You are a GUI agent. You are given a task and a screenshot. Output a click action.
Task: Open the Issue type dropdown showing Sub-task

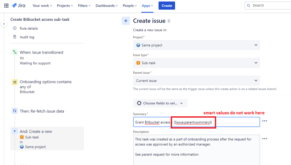[x=196, y=63]
